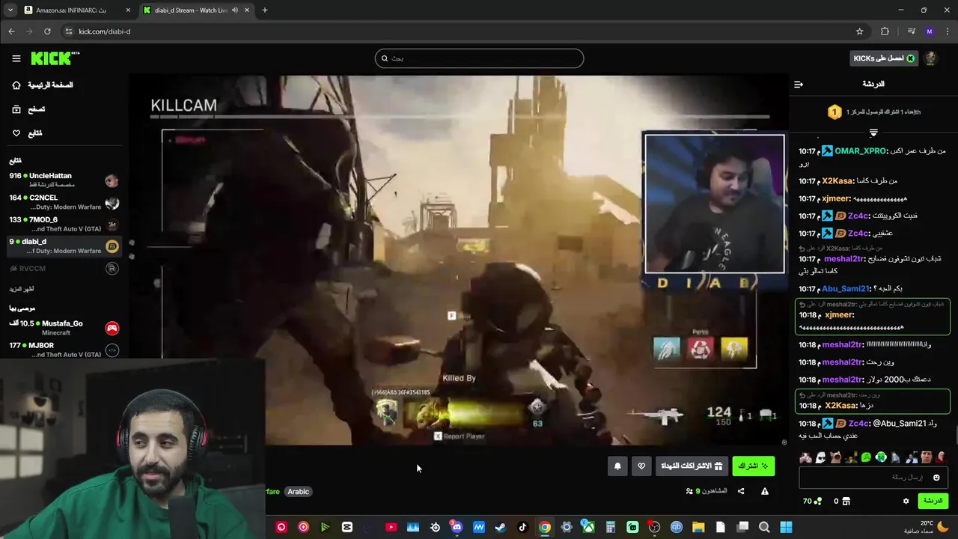Click the Arabic language tag
This screenshot has height=539, width=958.
click(298, 492)
